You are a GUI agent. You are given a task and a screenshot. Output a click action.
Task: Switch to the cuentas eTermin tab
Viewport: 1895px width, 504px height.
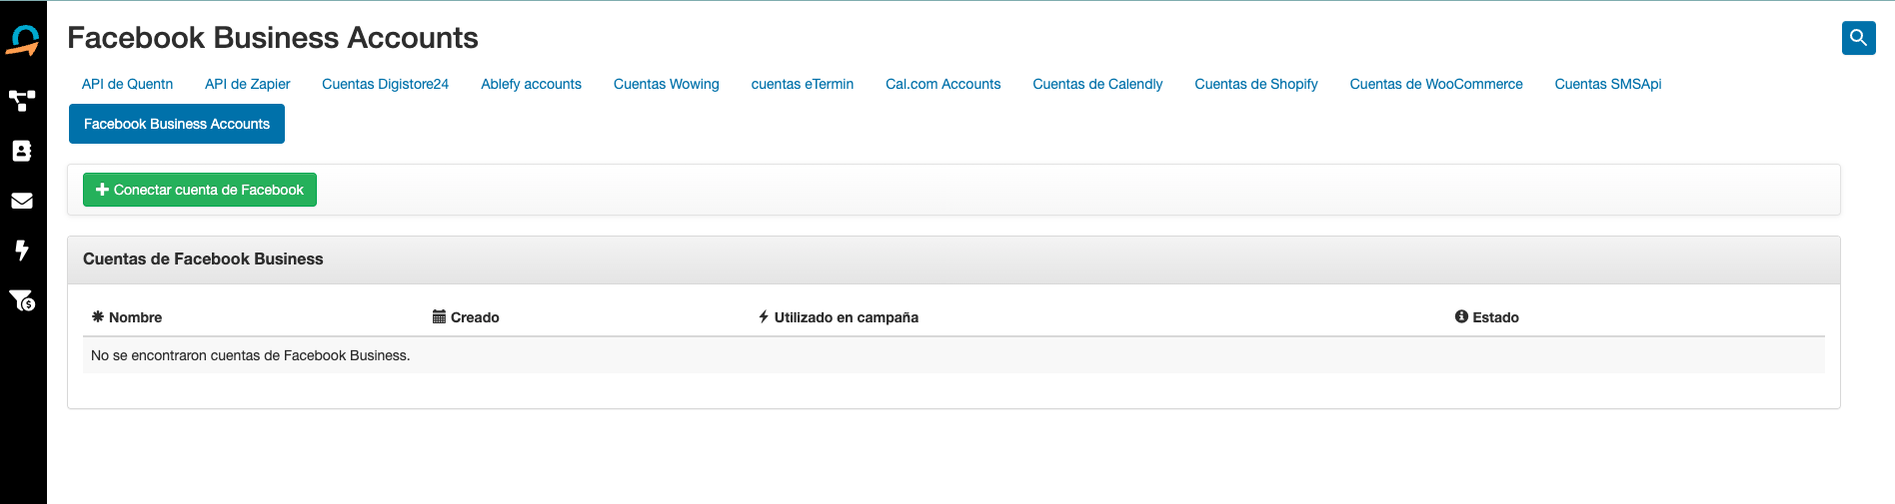point(802,84)
